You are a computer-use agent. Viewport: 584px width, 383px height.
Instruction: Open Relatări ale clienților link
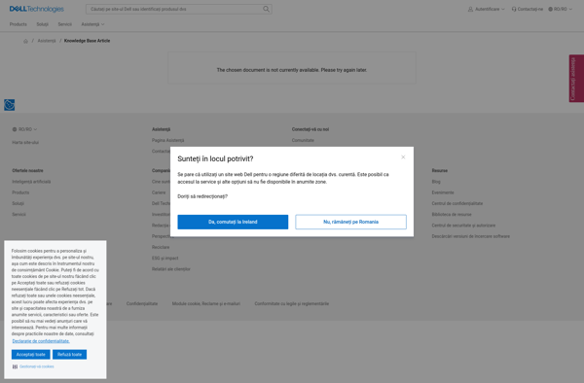coord(171,269)
